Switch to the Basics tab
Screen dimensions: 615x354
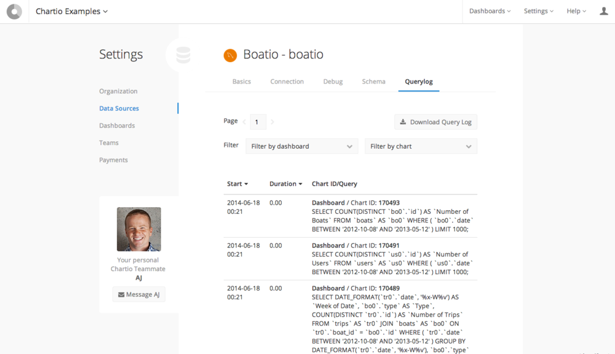(x=242, y=82)
